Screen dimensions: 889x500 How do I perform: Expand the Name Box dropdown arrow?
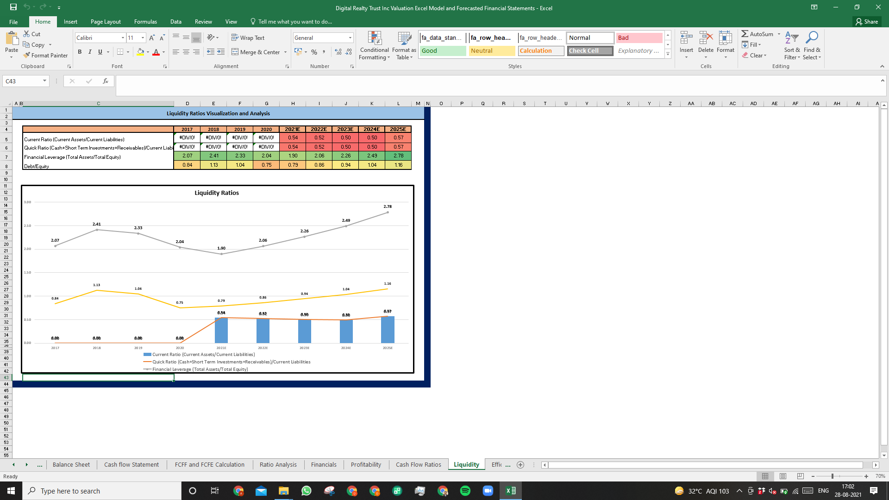[44, 81]
